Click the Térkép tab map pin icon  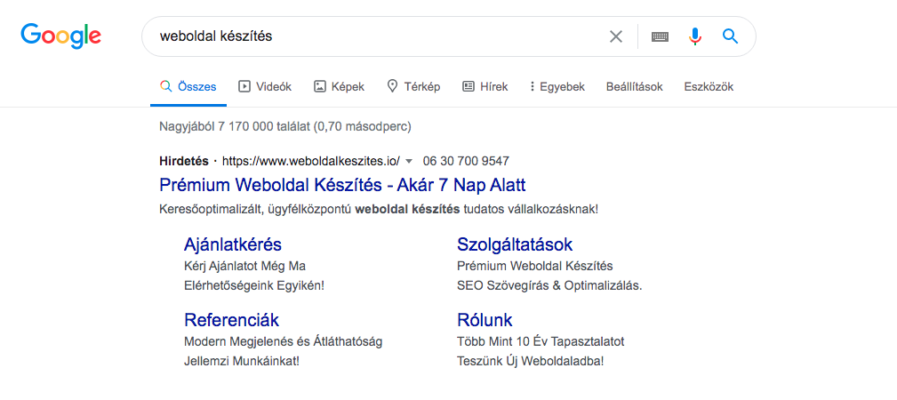[x=392, y=86]
